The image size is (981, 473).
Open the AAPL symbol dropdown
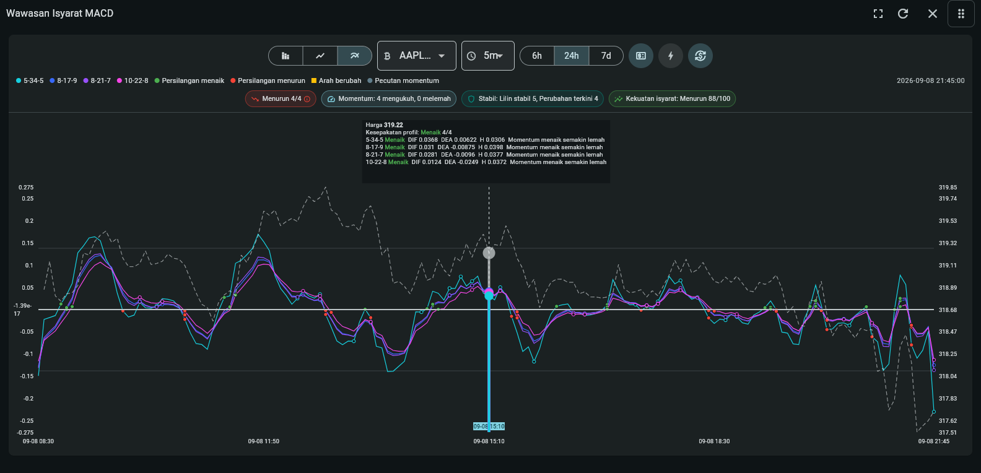pyautogui.click(x=417, y=56)
